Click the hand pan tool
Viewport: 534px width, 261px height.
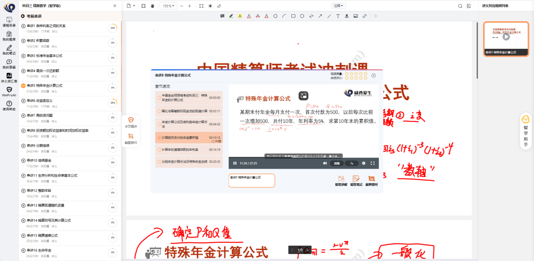point(152,6)
